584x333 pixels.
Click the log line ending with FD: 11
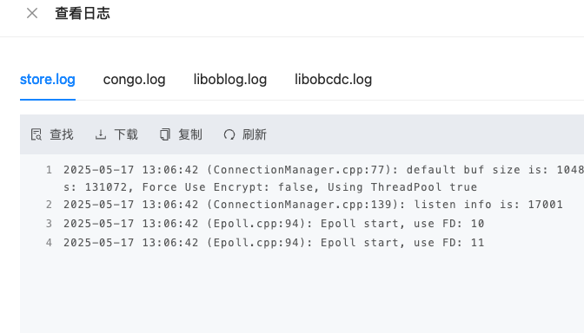274,243
